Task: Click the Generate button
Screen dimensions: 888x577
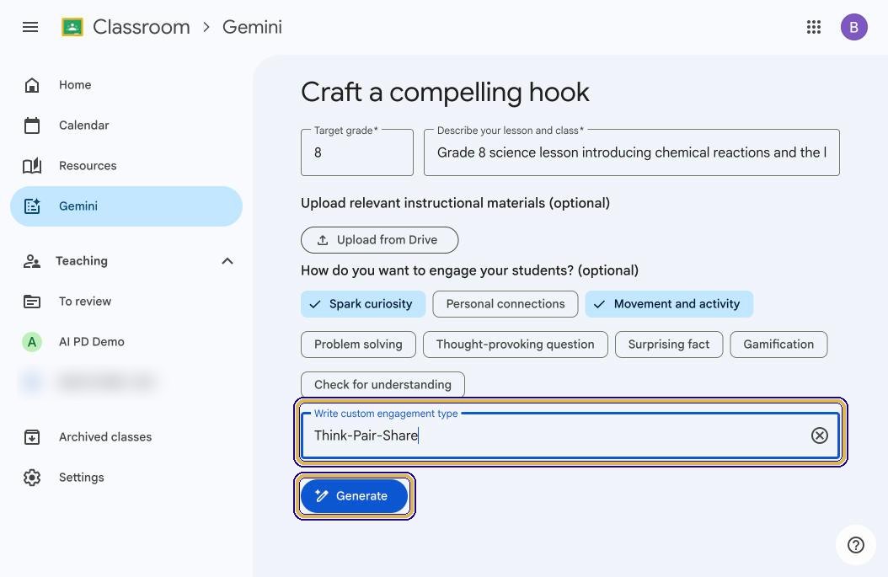Action: 354,496
